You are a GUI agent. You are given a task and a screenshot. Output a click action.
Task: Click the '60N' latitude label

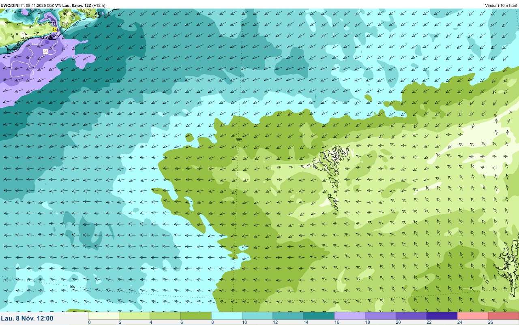(73, 287)
